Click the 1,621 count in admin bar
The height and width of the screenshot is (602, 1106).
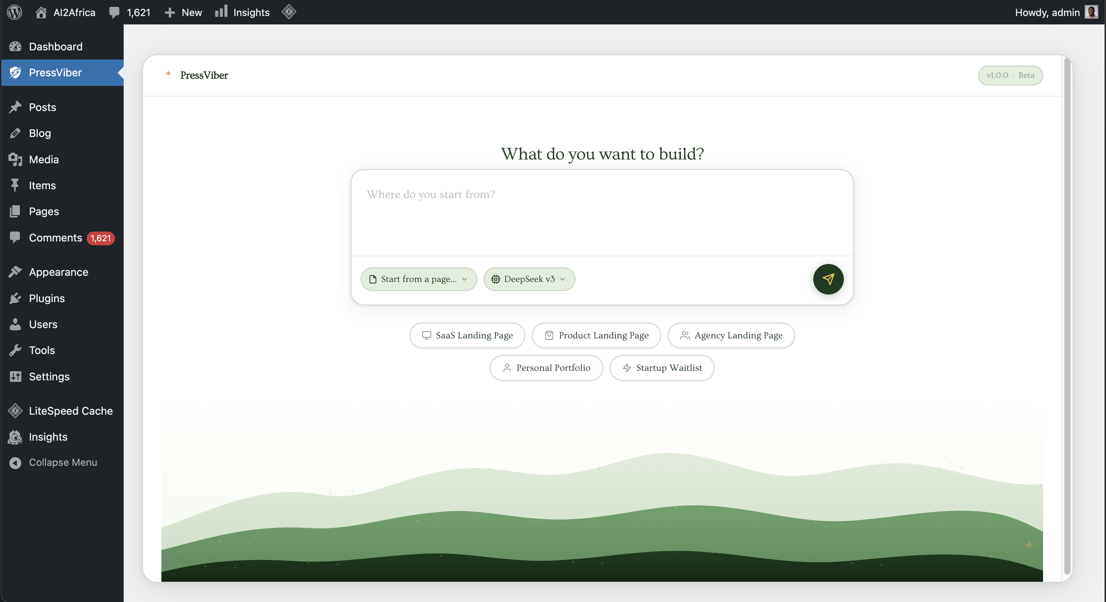pyautogui.click(x=139, y=13)
